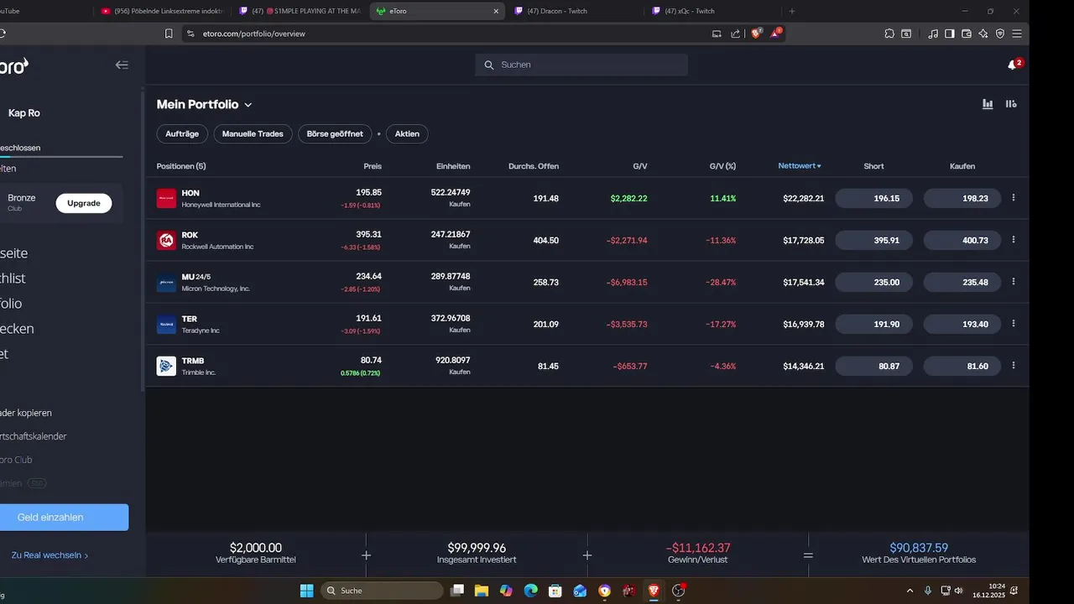
Task: Open the Brave Shields lion icon
Action: click(x=756, y=34)
